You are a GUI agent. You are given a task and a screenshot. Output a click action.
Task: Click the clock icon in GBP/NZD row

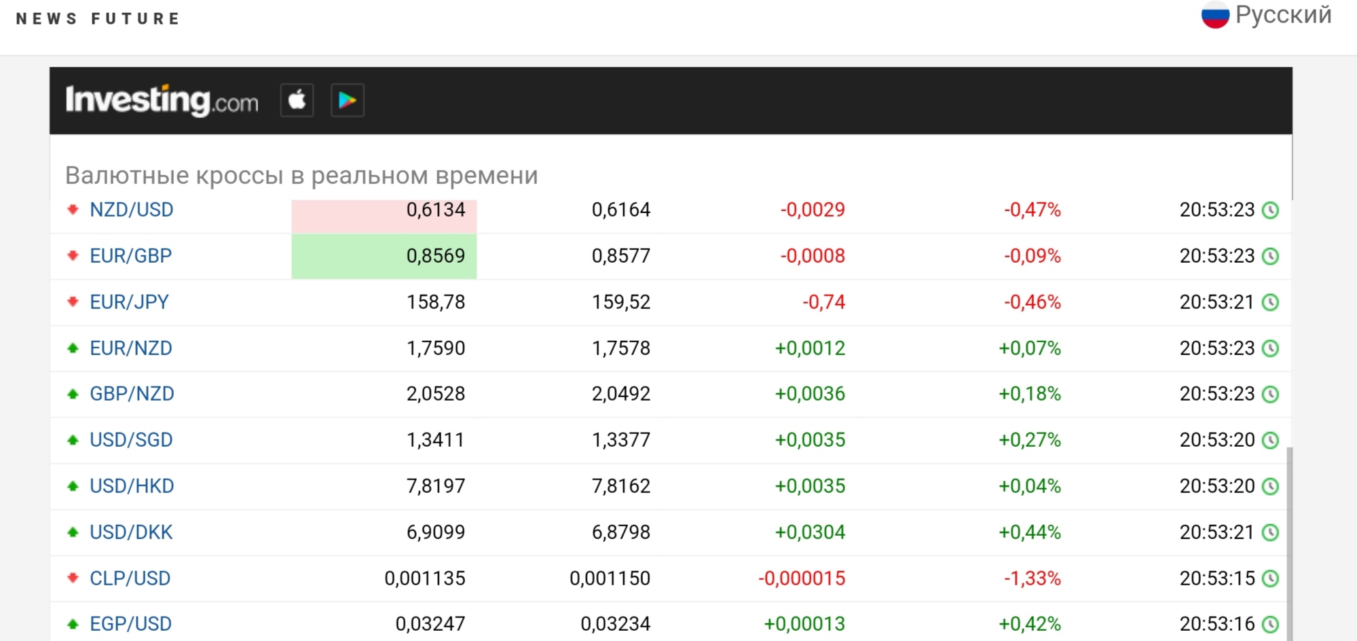tap(1270, 395)
